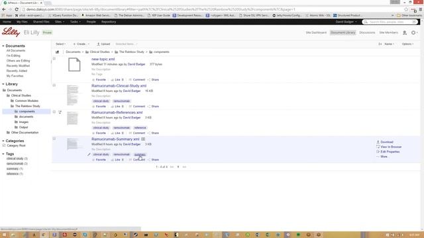Image resolution: width=424 pixels, height=238 pixels.
Task: Filter by the 'reference' tag on Ramucirumab-References.xml
Action: point(140,128)
